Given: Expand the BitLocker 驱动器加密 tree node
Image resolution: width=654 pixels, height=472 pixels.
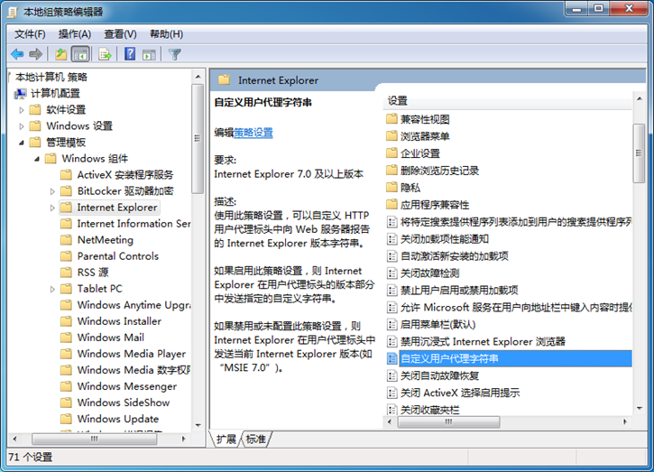Looking at the screenshot, I should click(52, 191).
